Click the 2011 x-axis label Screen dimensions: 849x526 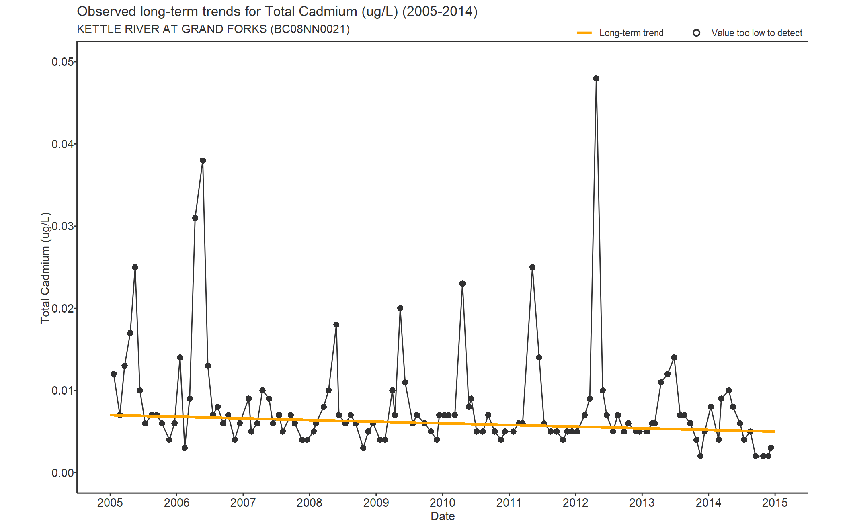click(x=509, y=503)
